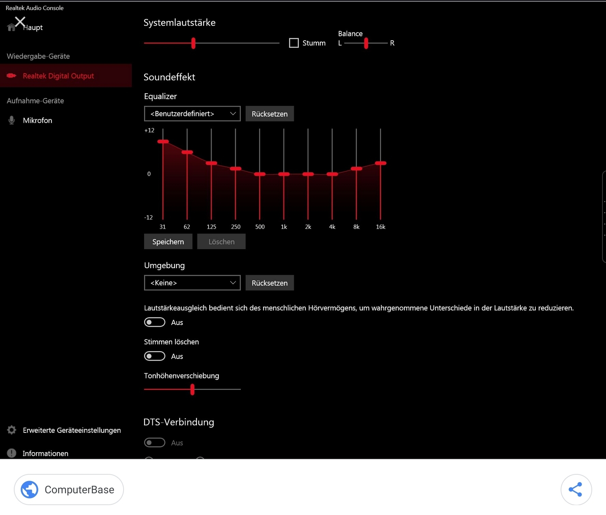Click the Wiedergabe-Geräte section heading
This screenshot has width=606, height=515.
click(x=38, y=56)
